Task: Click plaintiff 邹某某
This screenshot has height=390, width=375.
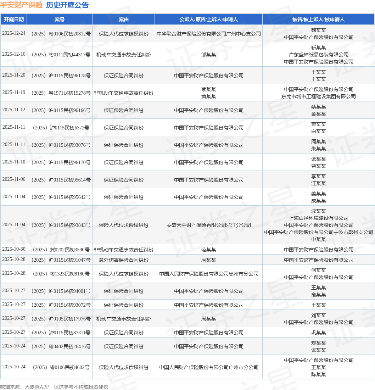Action: (x=209, y=55)
